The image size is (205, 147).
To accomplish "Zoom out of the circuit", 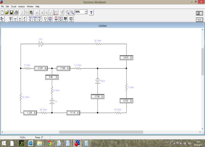I will pos(67,12).
